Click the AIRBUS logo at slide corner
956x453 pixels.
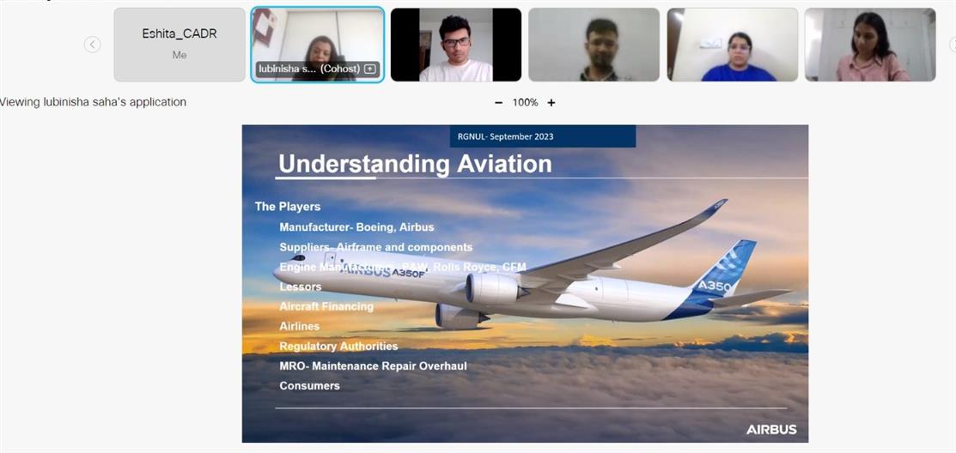click(x=771, y=429)
